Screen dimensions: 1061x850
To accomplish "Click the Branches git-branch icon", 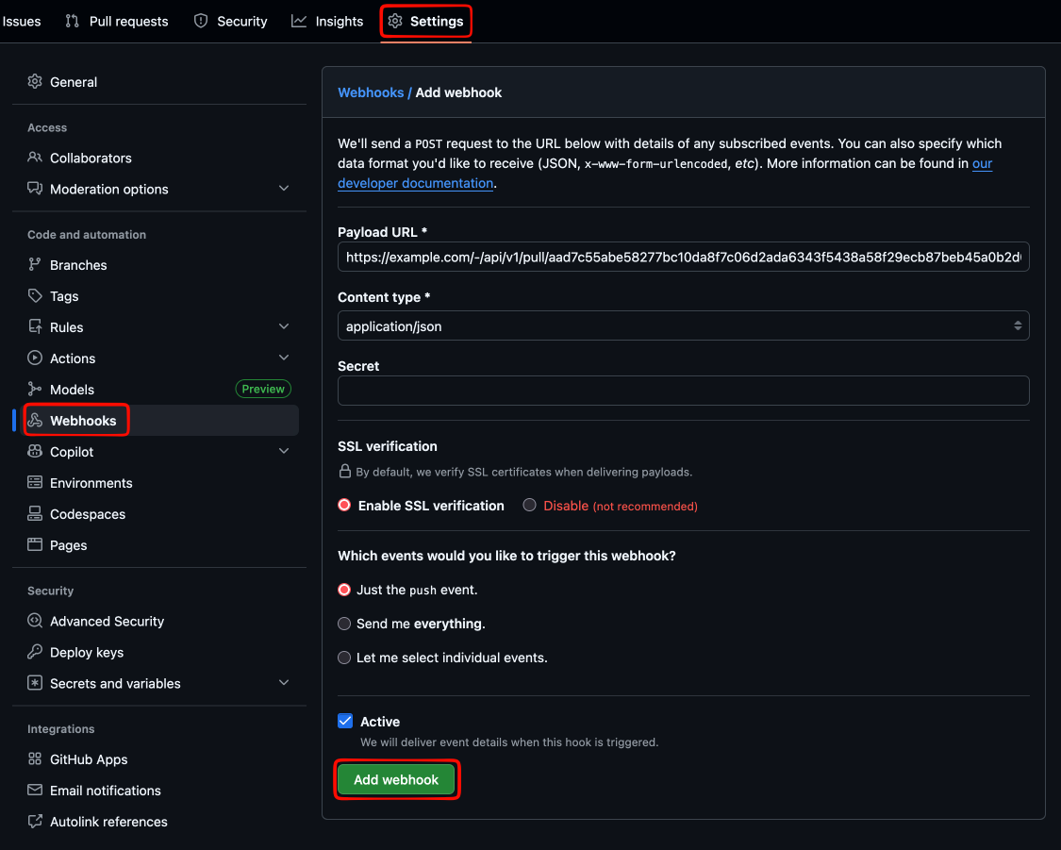I will [x=35, y=265].
